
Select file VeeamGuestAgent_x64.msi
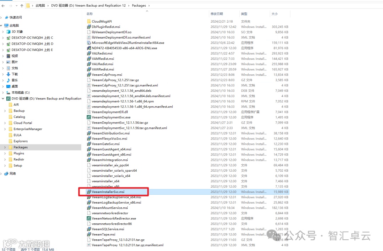pyautogui.click(x=111, y=149)
